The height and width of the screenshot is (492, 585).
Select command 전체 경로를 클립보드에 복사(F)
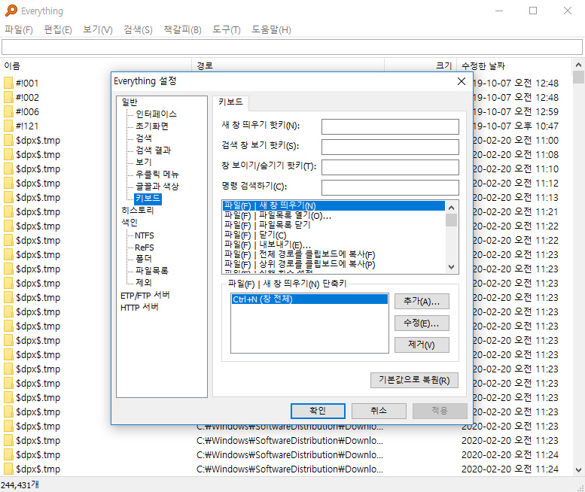334,254
